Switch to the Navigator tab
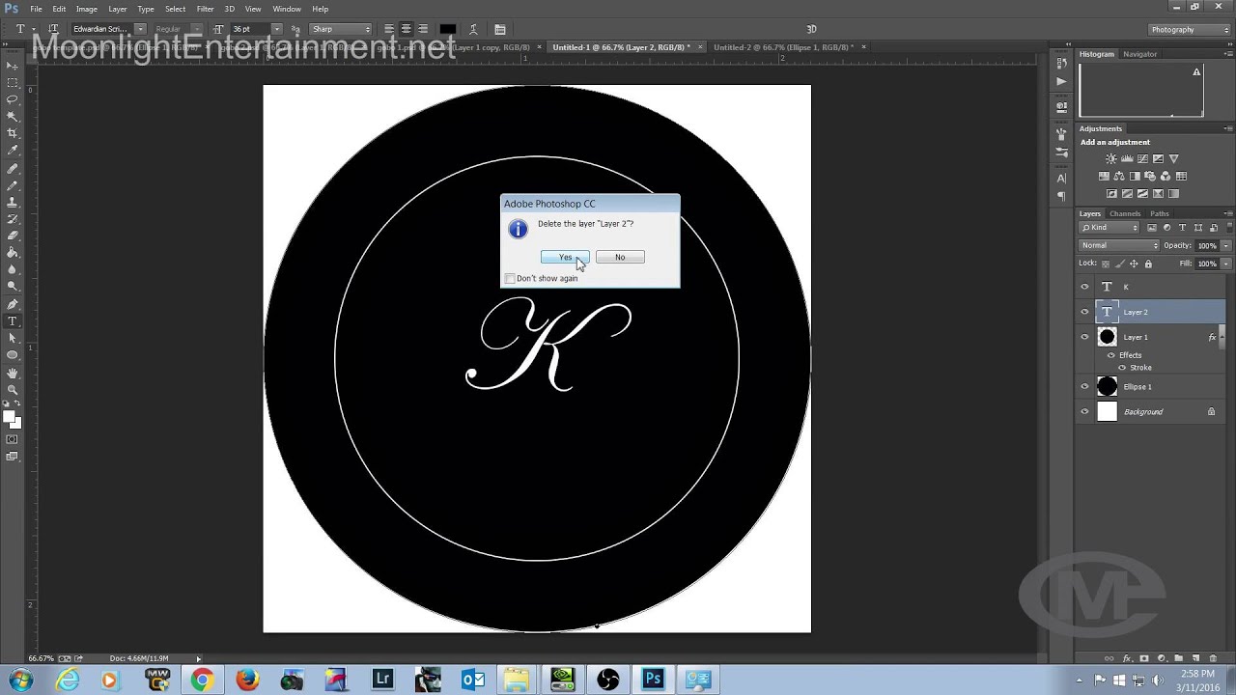Viewport: 1236px width, 695px height. tap(1139, 54)
